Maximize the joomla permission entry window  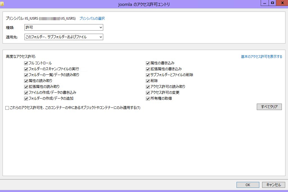point(273,3)
